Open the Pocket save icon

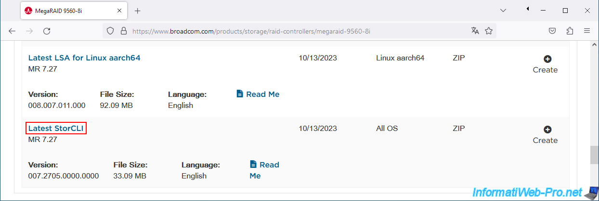click(553, 31)
